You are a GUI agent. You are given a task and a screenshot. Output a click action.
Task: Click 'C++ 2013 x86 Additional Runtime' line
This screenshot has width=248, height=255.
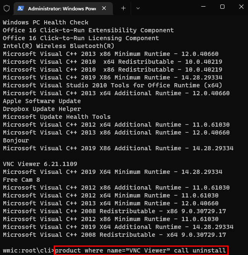point(116,132)
